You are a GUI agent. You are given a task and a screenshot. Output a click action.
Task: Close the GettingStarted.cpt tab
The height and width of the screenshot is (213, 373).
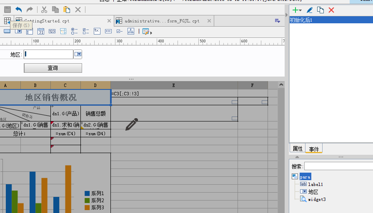point(109,21)
